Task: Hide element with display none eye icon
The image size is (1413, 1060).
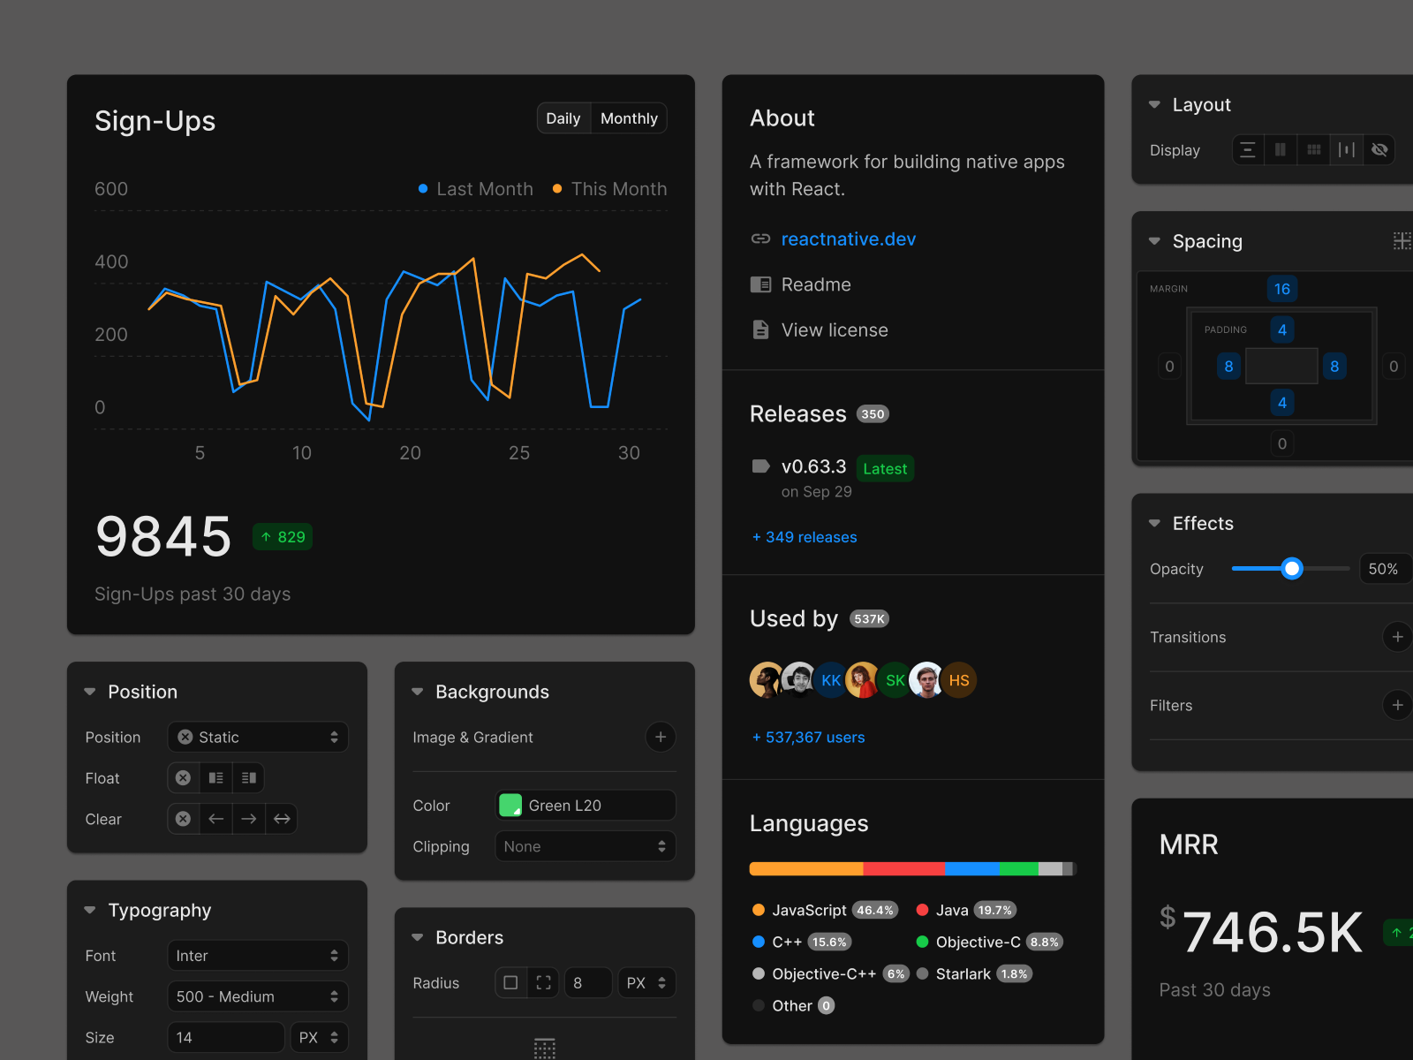Action: pos(1380,150)
